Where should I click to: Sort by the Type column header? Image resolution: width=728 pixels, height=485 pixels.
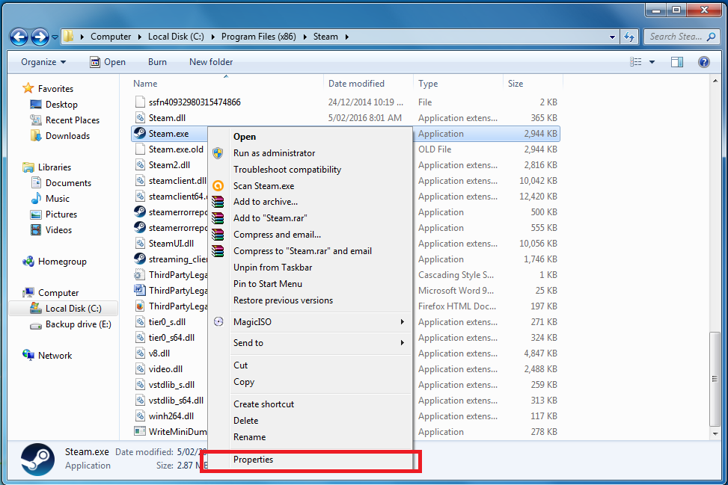click(x=458, y=84)
